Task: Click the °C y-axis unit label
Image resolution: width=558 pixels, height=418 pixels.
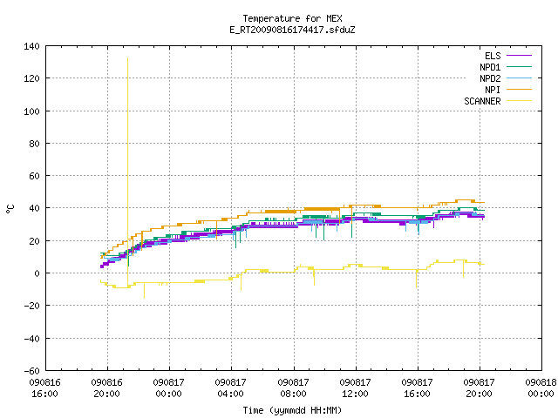Action: click(x=10, y=209)
